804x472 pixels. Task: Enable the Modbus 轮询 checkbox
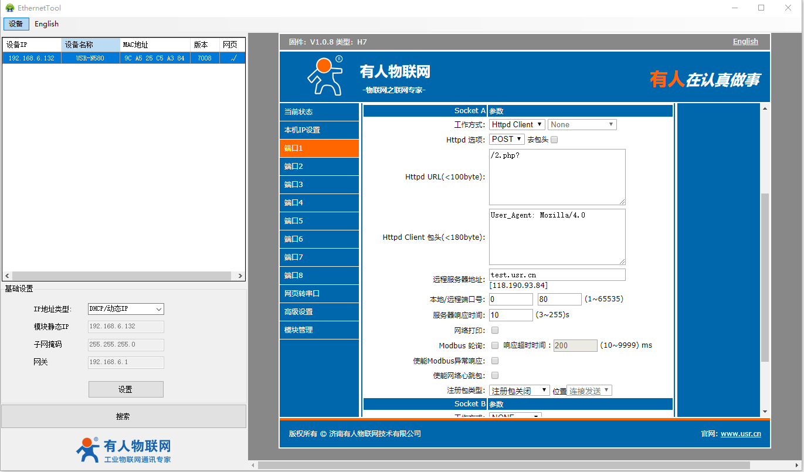point(495,345)
